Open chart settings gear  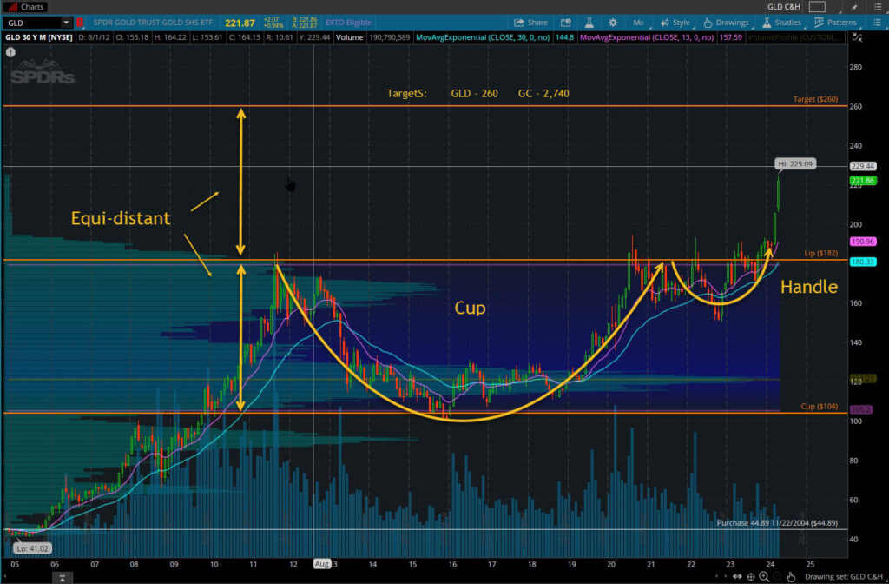[614, 22]
